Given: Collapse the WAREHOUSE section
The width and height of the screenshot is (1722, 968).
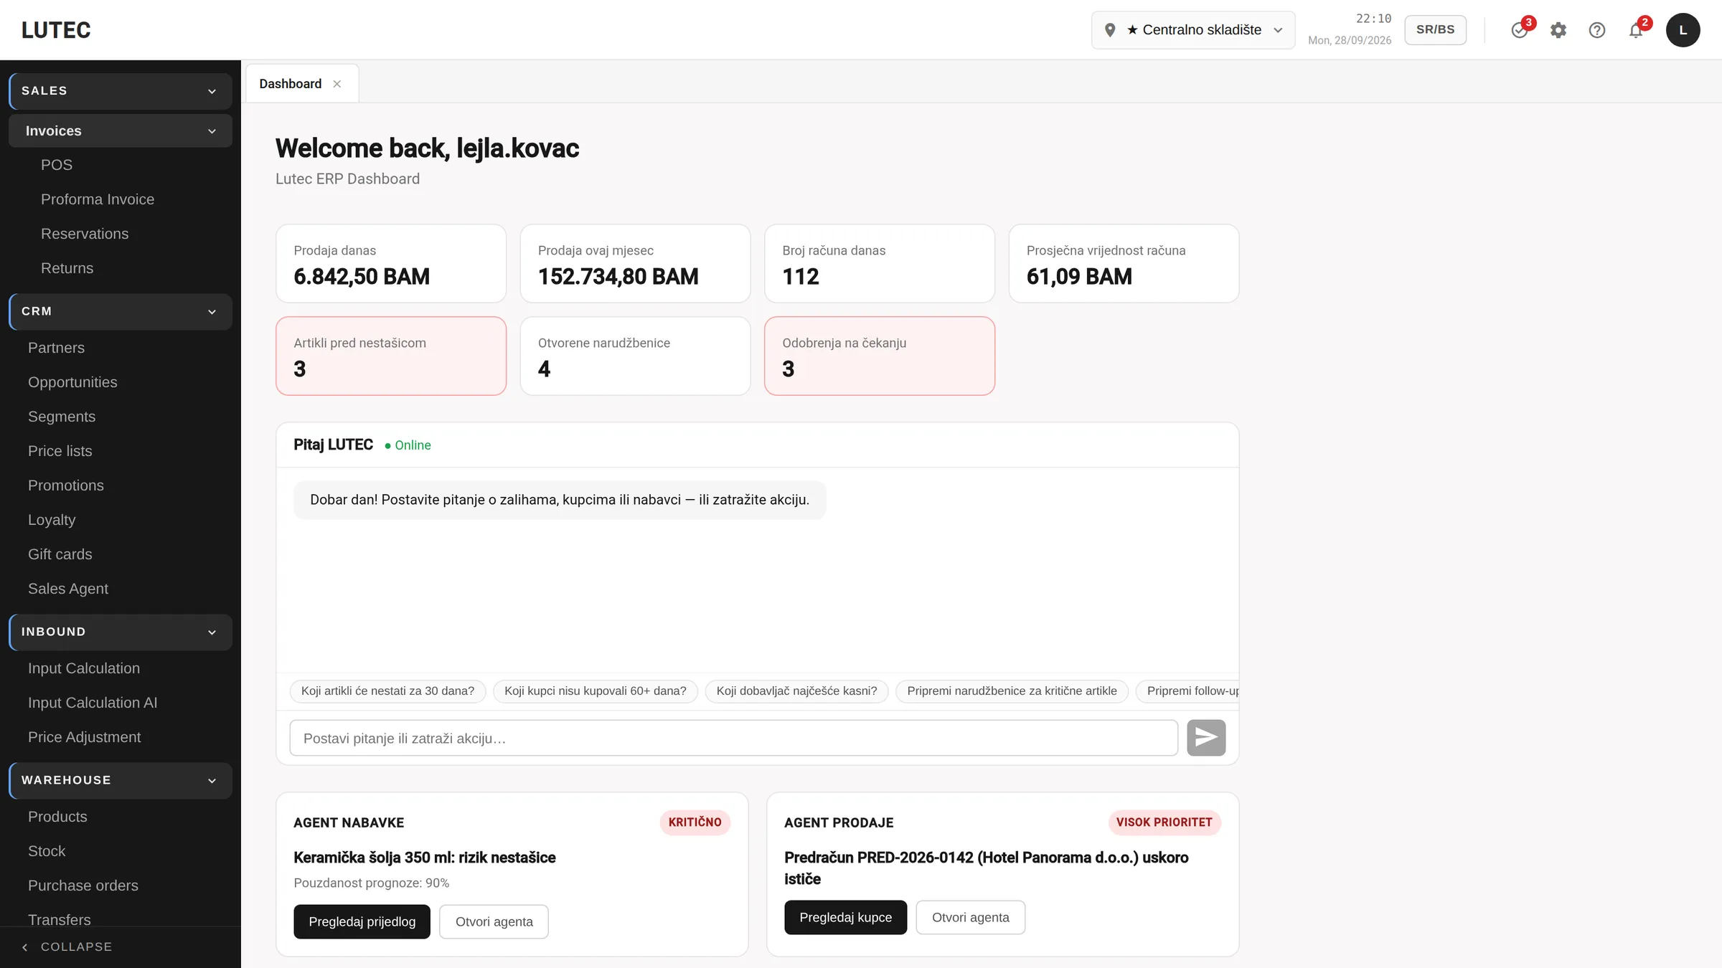Looking at the screenshot, I should 121,781.
